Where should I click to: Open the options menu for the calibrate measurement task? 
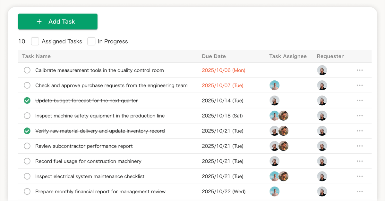(360, 70)
